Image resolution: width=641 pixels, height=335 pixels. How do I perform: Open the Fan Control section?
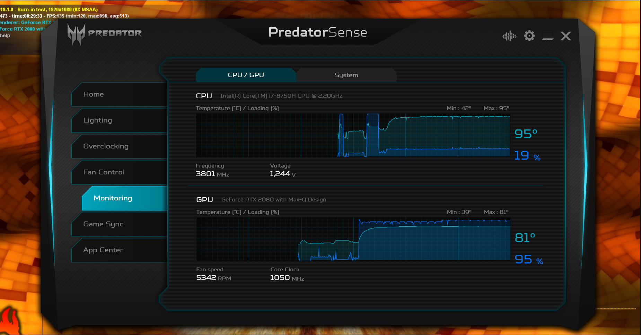pyautogui.click(x=120, y=172)
